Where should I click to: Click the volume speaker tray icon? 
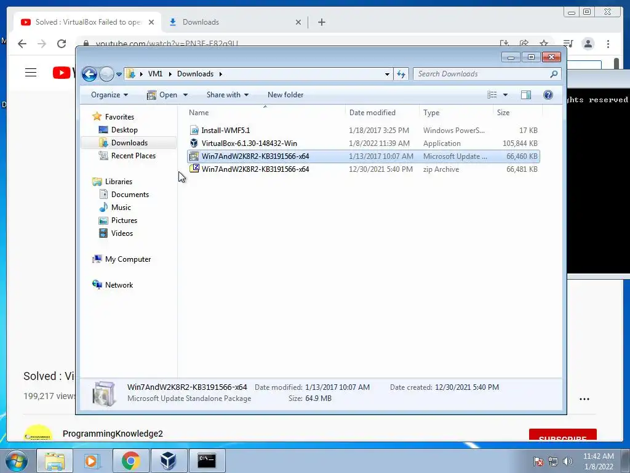tap(568, 462)
